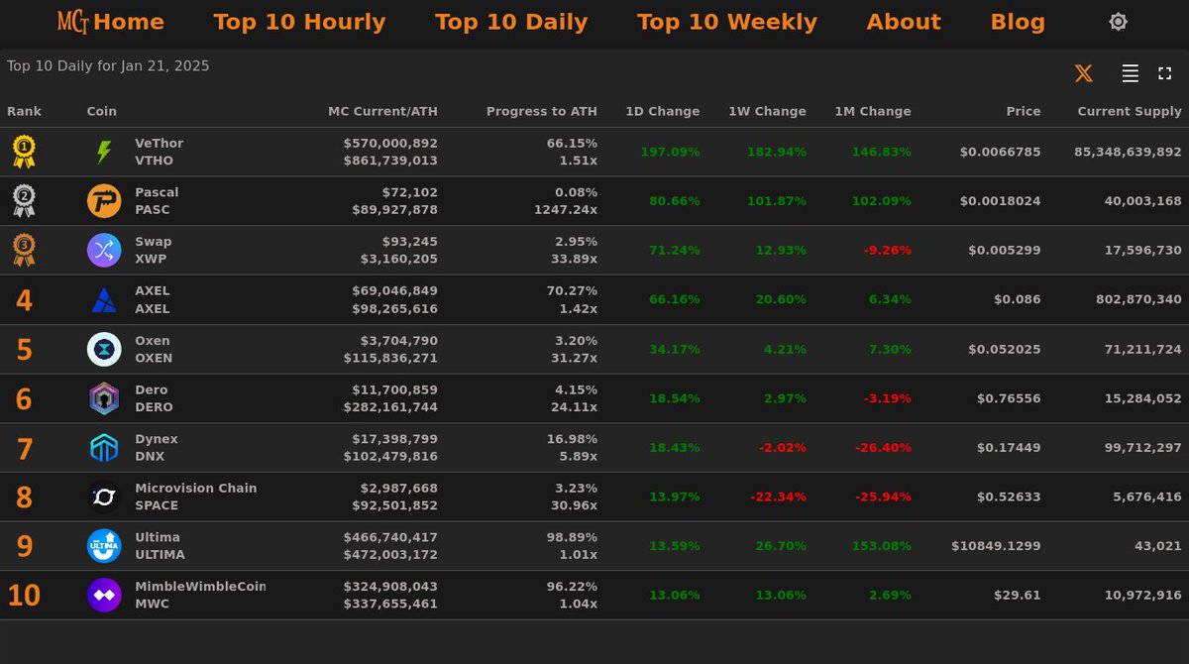Open the Top 10 Daily page

pyautogui.click(x=511, y=22)
